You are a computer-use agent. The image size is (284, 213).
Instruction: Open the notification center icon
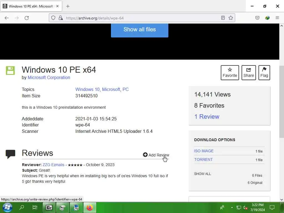click(x=272, y=207)
